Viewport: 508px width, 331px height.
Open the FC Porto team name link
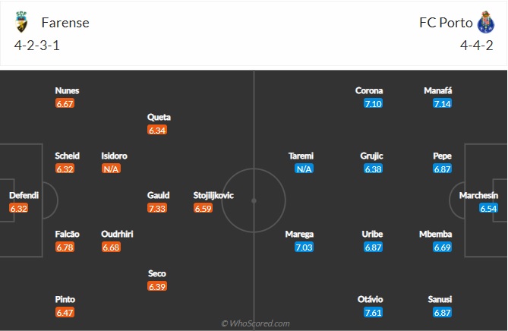click(446, 23)
